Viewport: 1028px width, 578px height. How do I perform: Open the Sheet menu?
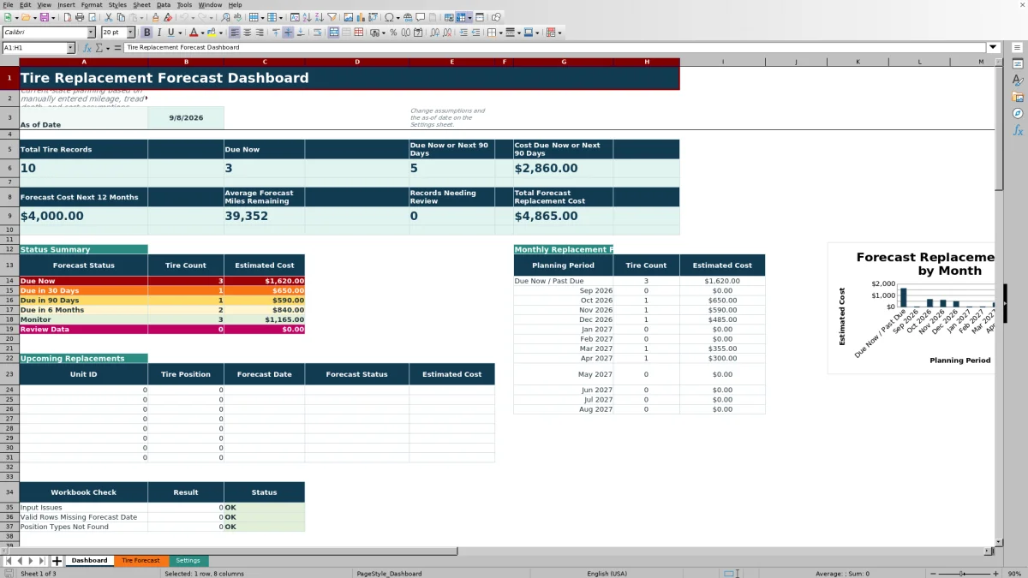point(141,4)
